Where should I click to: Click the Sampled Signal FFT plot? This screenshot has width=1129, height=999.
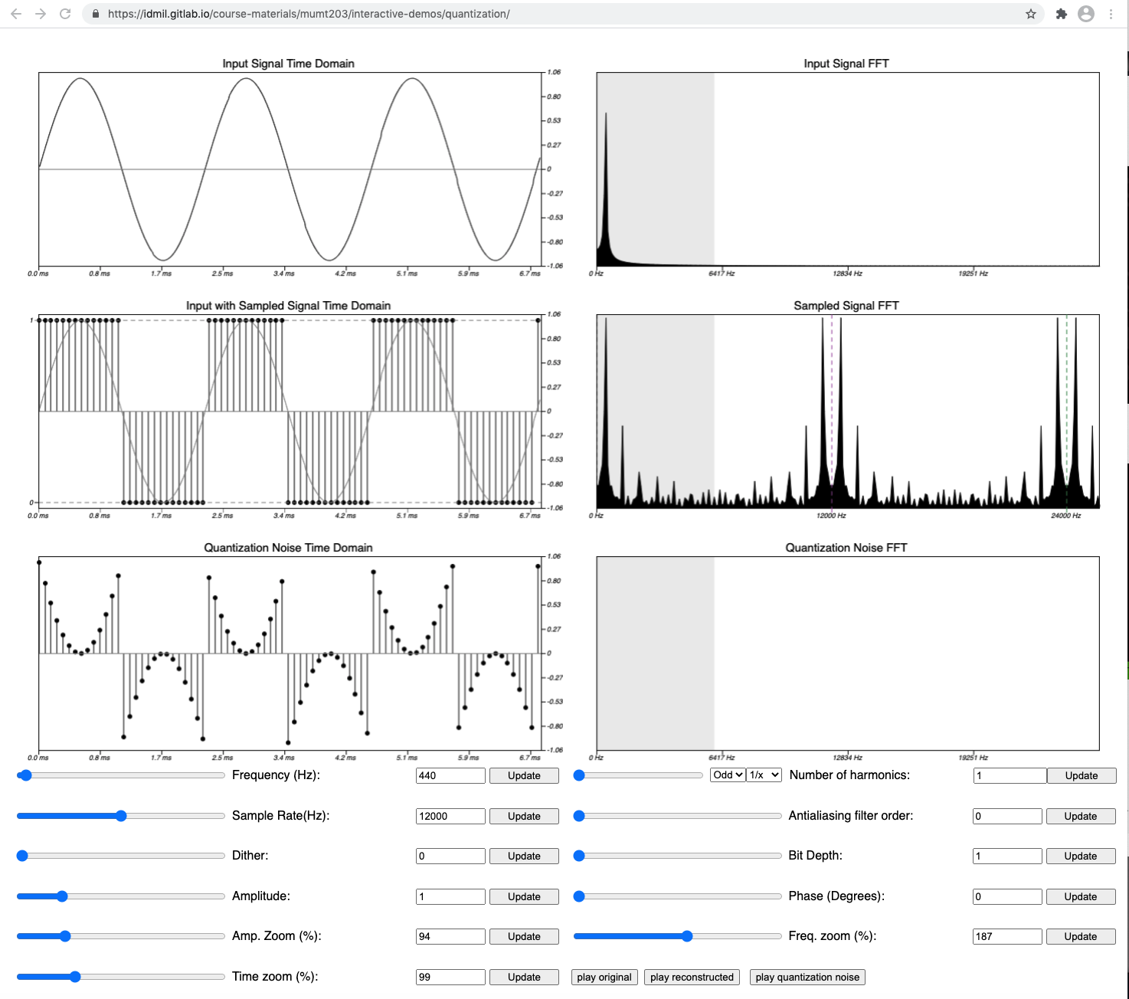point(848,411)
